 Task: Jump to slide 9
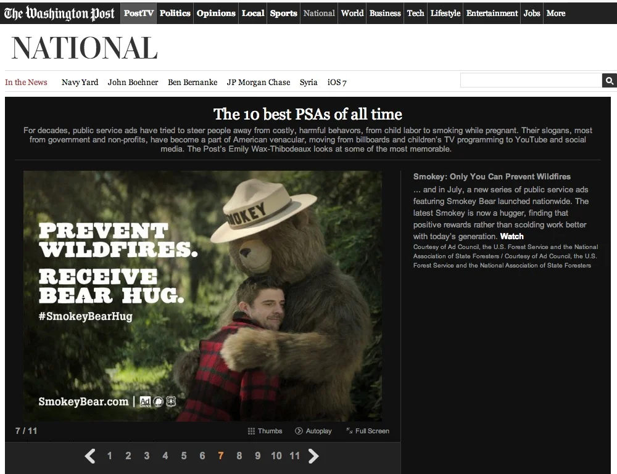257,456
